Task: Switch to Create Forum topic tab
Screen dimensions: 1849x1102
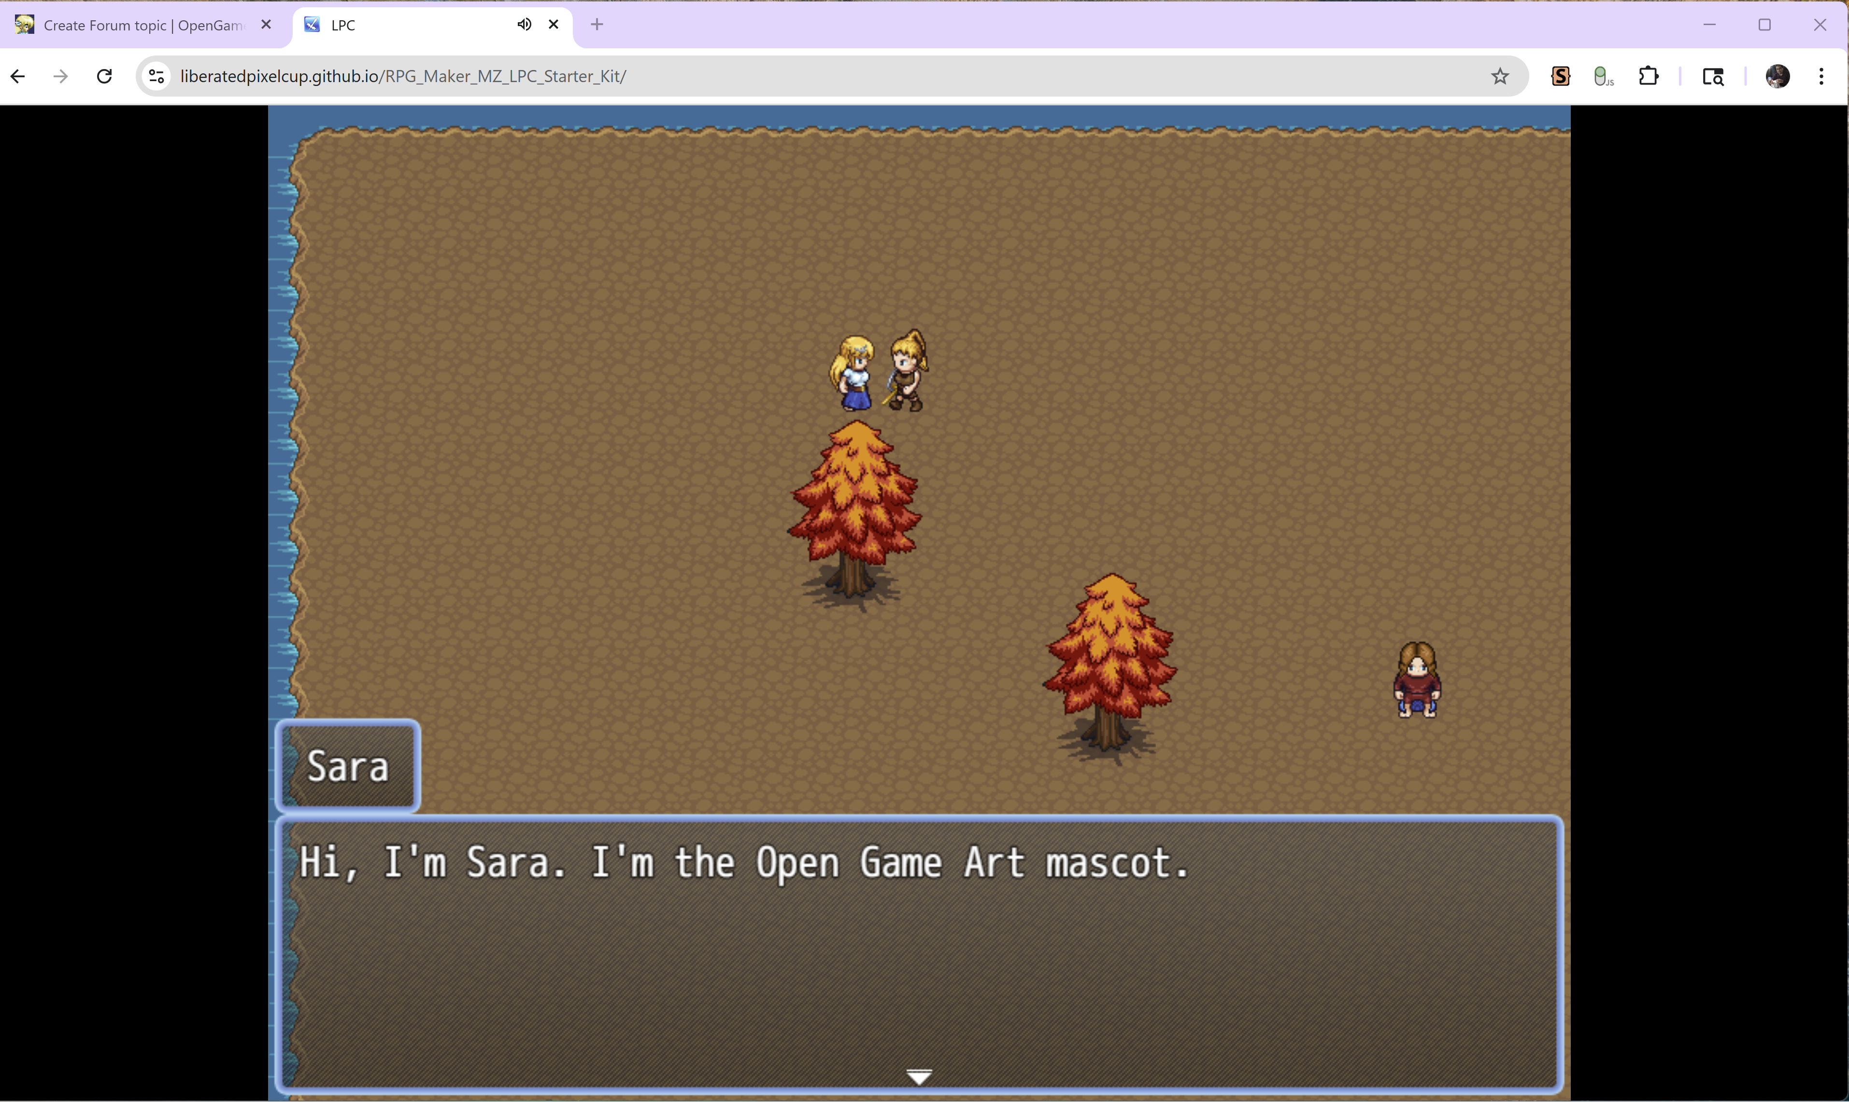Action: point(141,25)
